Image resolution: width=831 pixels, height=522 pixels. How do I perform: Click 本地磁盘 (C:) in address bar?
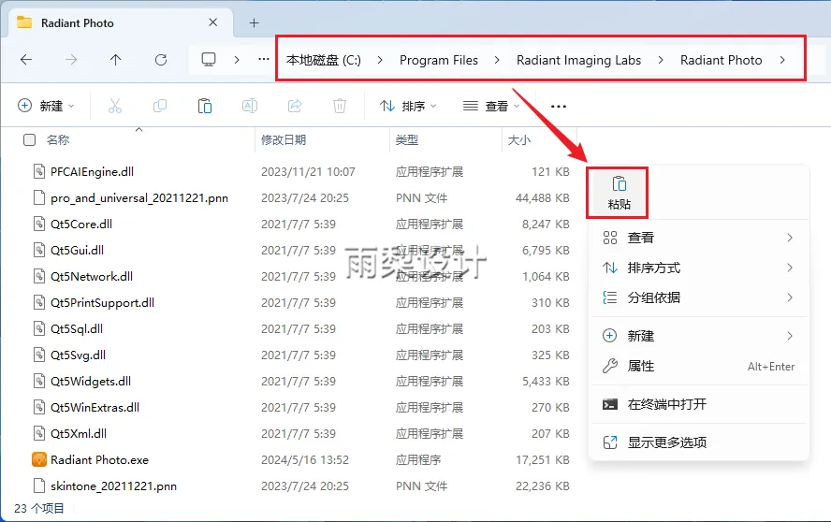point(323,60)
